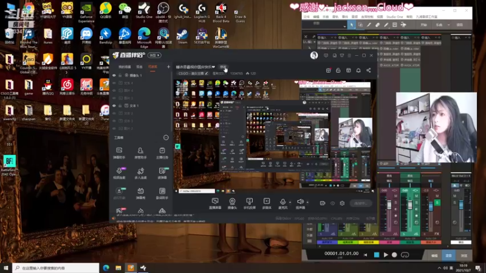Screen dimensions: 486x273
Task: Open the danmaku assistant tool in toolbox
Action: tap(119, 153)
